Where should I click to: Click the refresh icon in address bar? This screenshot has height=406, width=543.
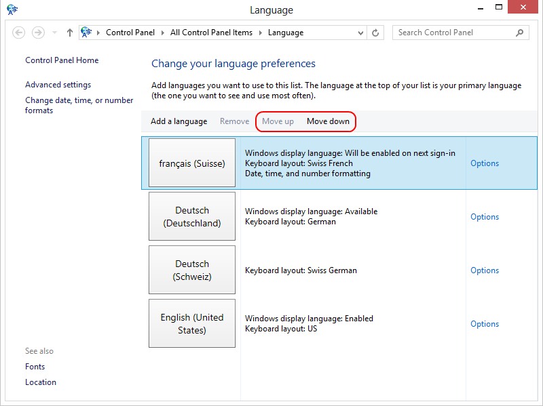coord(377,32)
